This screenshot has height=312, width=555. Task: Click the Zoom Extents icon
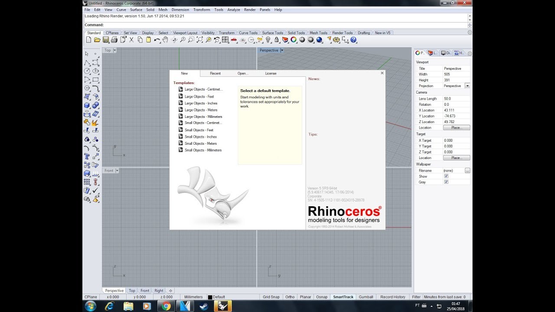[x=199, y=40]
